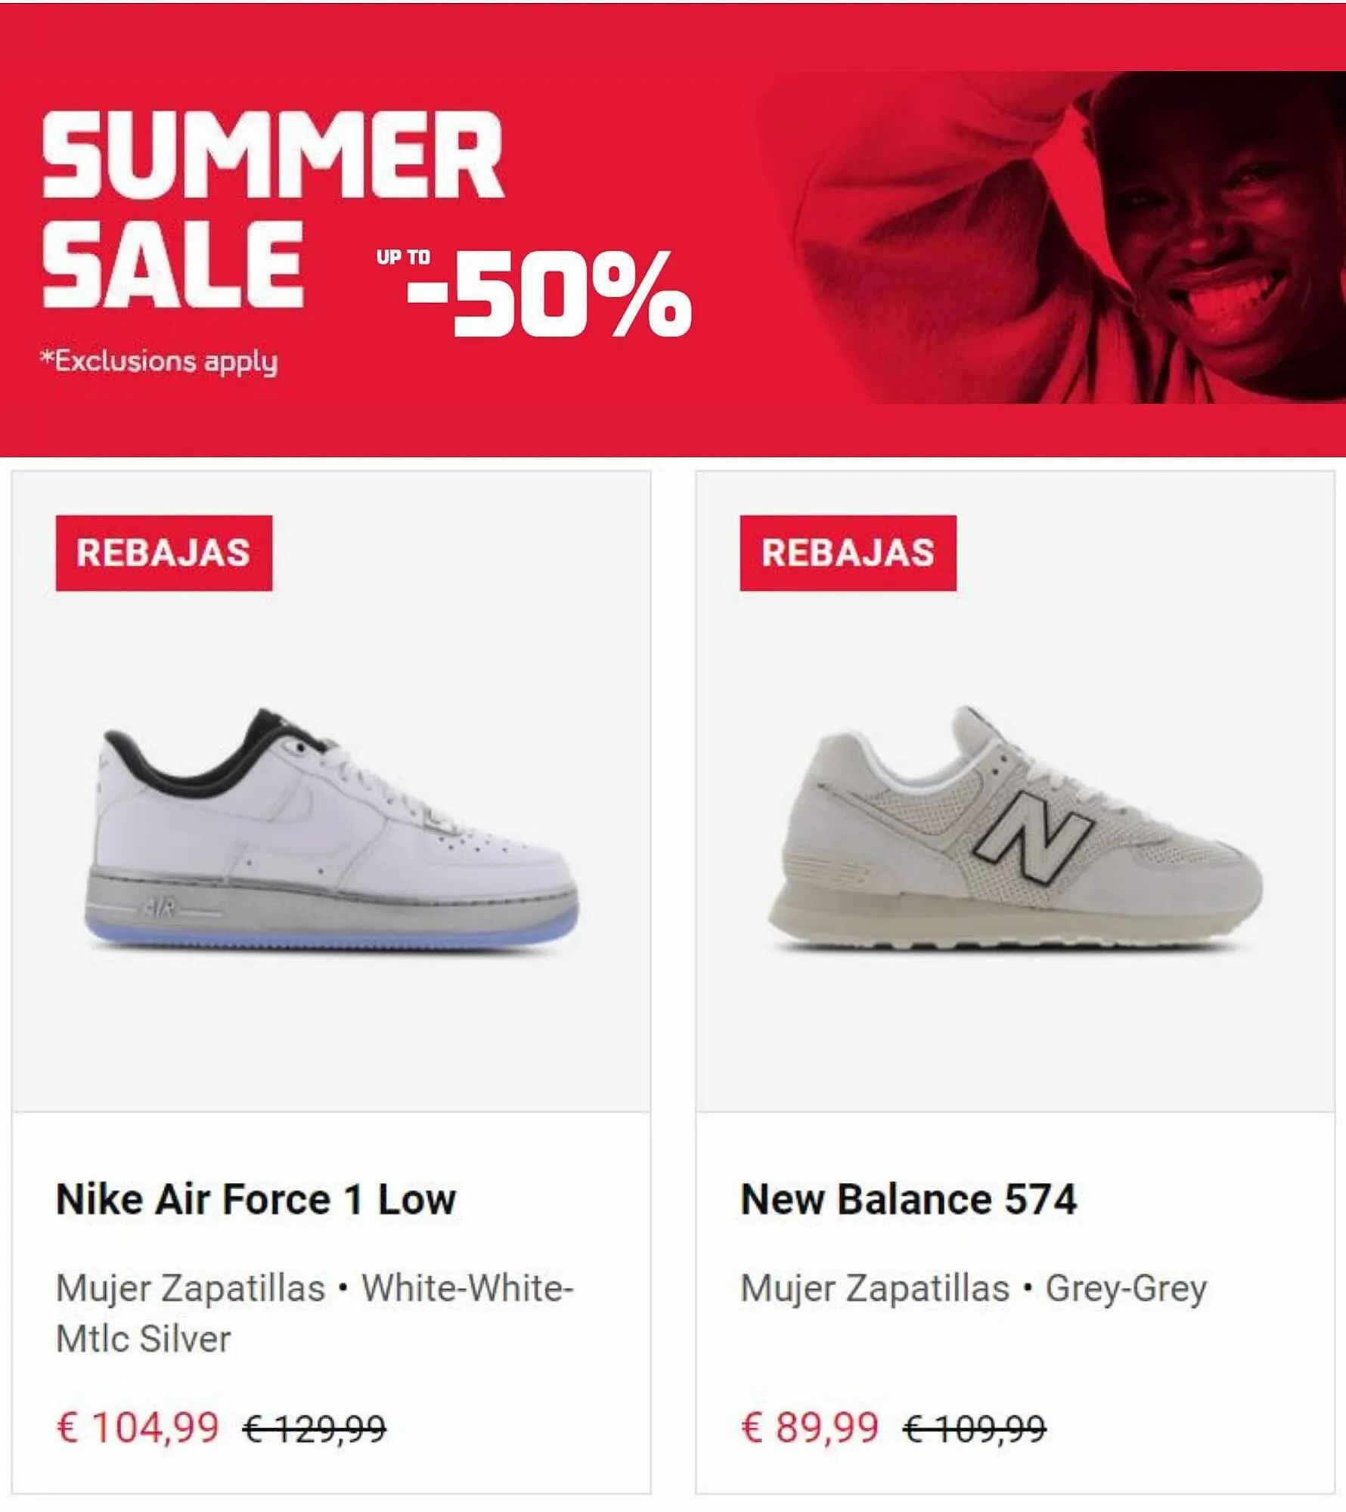
Task: Click the crossed-out € 129,99 price
Action: tap(315, 1429)
